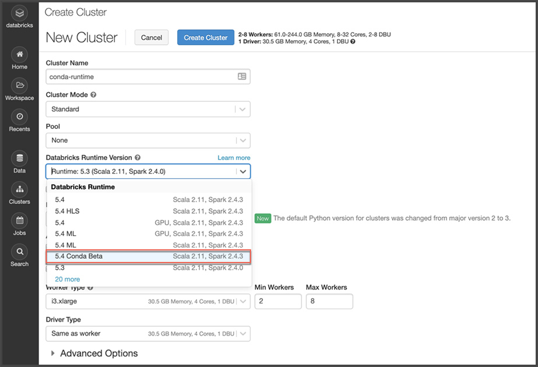Click the Search magnifier icon
Viewport: 538px width, 367px height.
coord(19,252)
